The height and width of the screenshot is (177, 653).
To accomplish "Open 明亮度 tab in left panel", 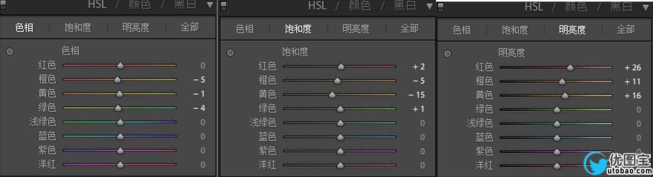I will pos(136,27).
